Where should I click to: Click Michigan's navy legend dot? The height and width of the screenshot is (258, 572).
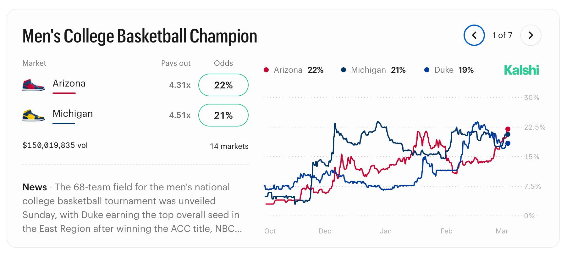coord(344,70)
